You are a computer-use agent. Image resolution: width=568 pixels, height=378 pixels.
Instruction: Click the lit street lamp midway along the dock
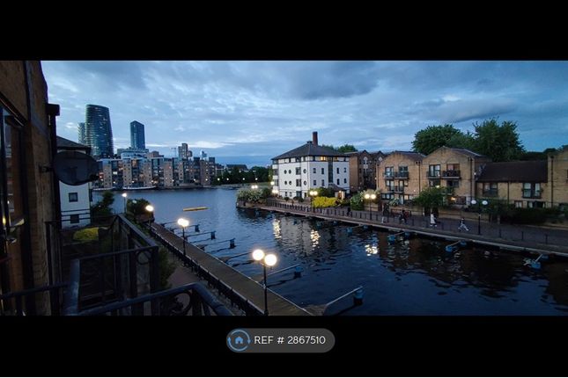183,224
